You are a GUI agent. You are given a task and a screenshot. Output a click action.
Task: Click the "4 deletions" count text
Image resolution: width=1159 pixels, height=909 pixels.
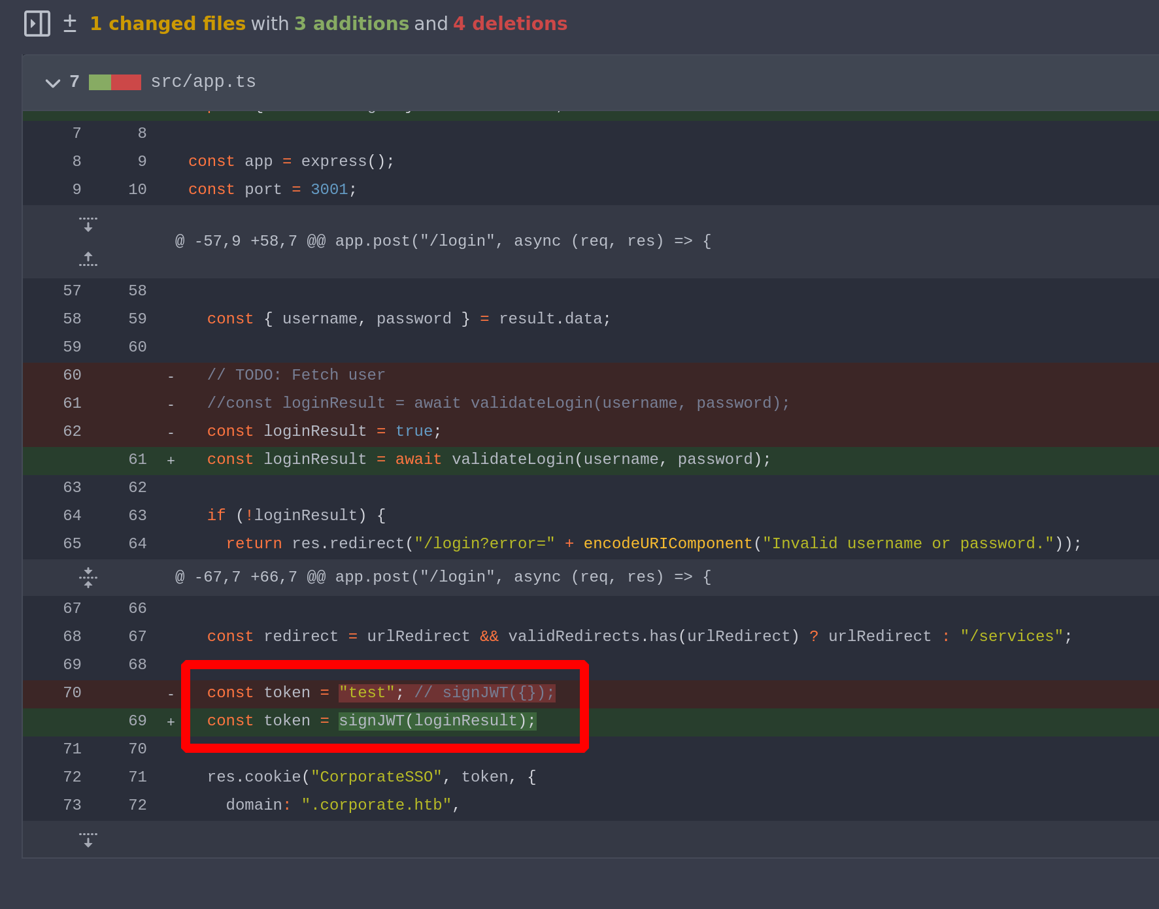pos(510,24)
